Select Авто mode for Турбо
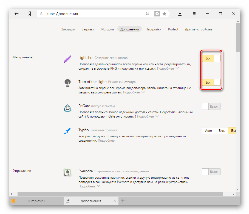Image resolution: width=249 pixels, height=214 pixels. (208, 131)
